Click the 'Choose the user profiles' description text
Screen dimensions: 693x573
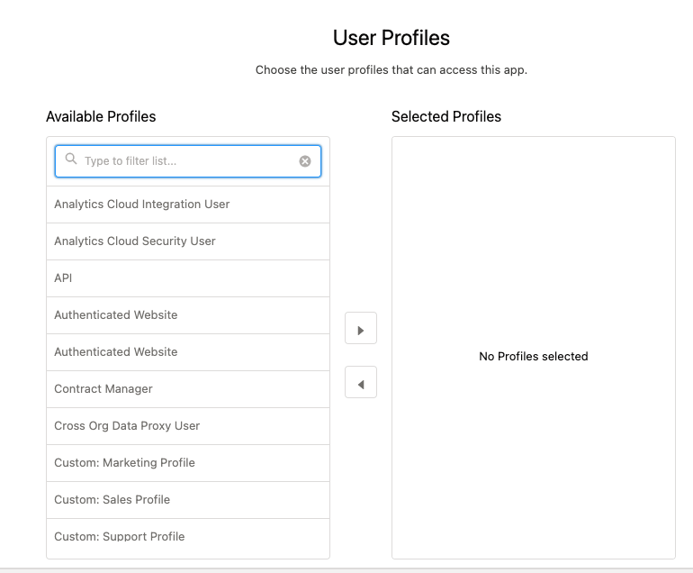click(391, 70)
